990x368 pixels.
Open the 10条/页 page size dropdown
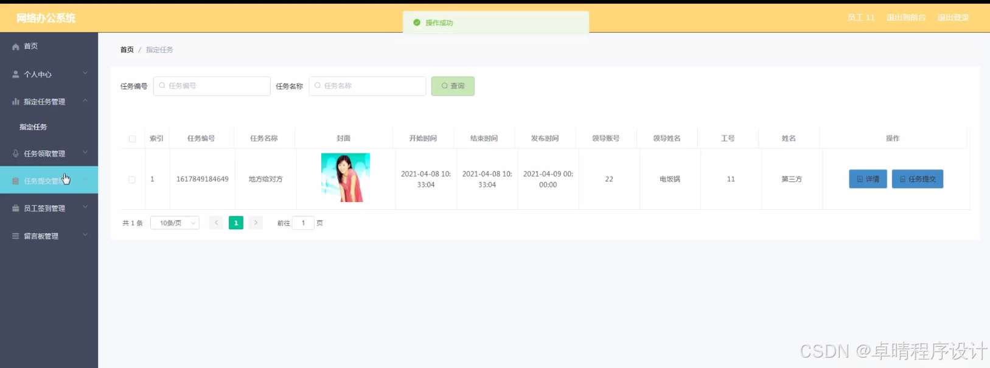(x=175, y=223)
